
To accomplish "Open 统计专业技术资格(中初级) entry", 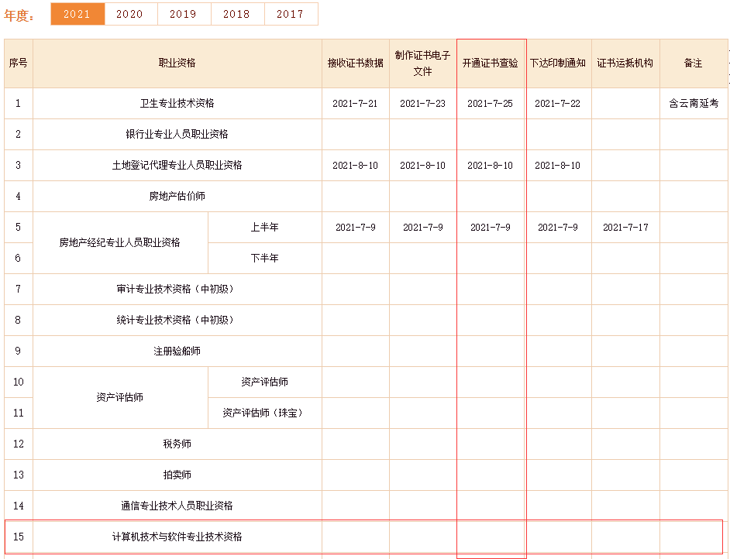I will (x=177, y=320).
